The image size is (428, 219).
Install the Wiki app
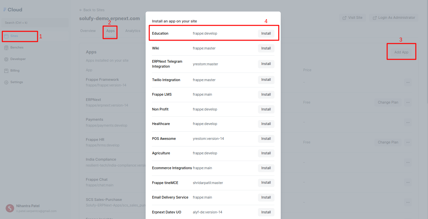pos(266,48)
